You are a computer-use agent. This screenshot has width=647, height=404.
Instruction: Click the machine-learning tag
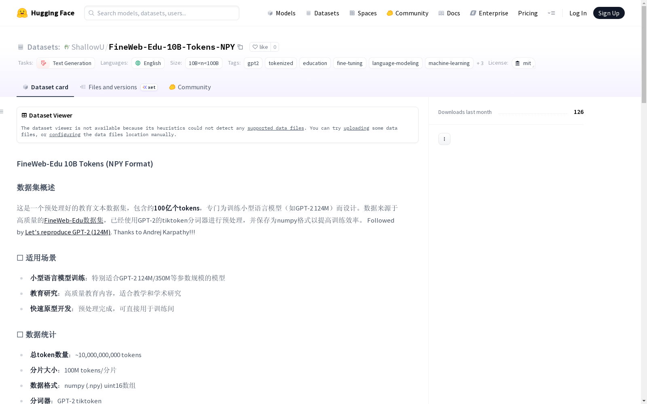tap(449, 63)
